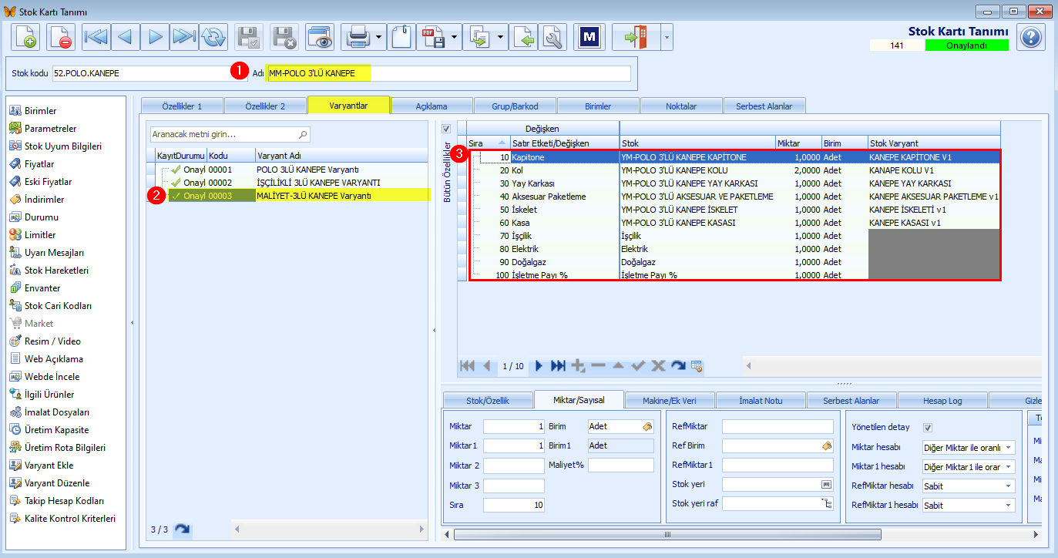Open the preview eye icon
This screenshot has height=558, width=1058.
318,36
